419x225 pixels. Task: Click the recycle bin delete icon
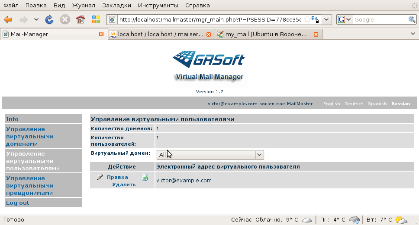click(145, 177)
